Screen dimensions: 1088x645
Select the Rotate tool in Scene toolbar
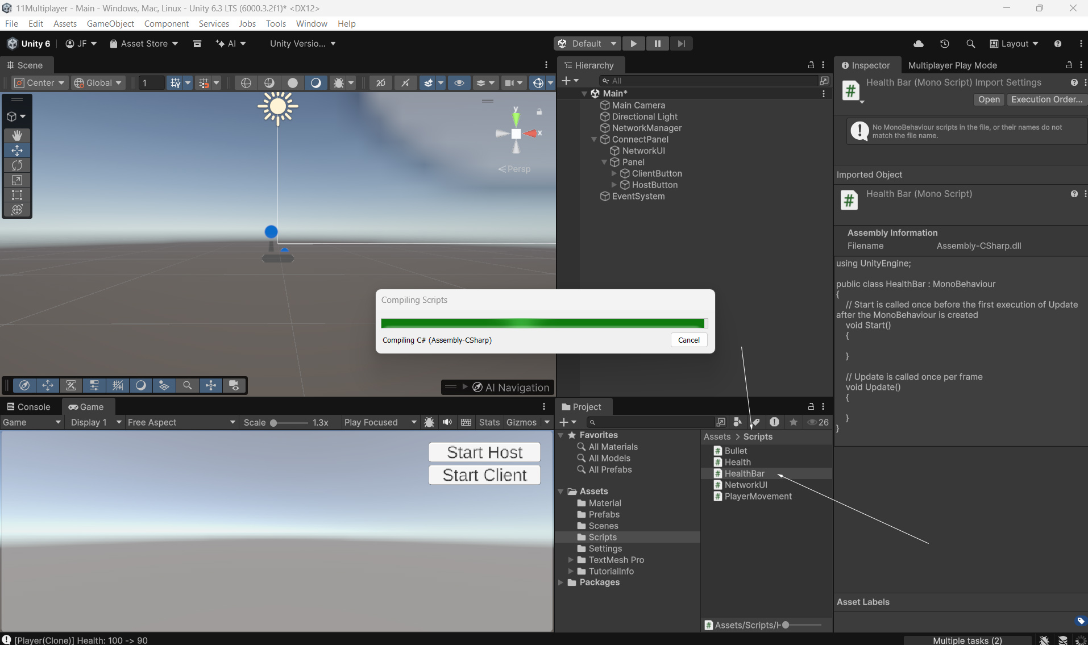[17, 165]
